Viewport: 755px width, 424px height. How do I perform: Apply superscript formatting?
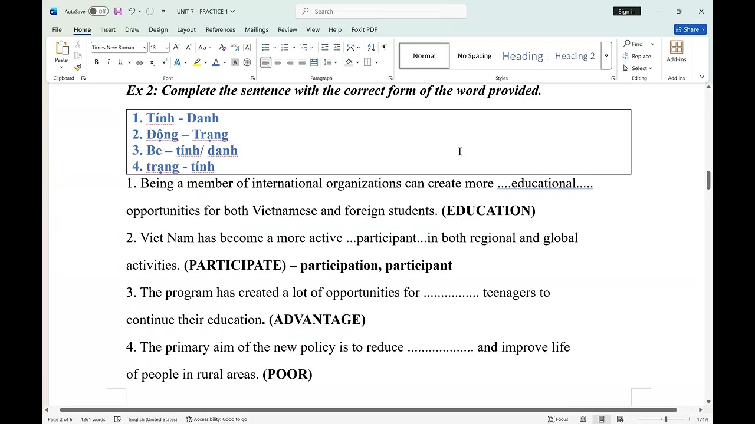pyautogui.click(x=165, y=62)
